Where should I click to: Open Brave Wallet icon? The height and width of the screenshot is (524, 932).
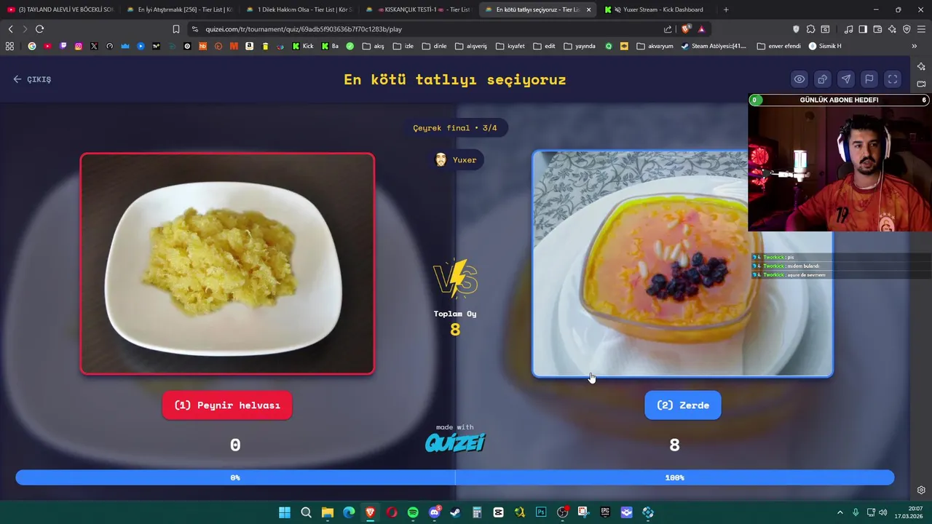click(x=877, y=29)
